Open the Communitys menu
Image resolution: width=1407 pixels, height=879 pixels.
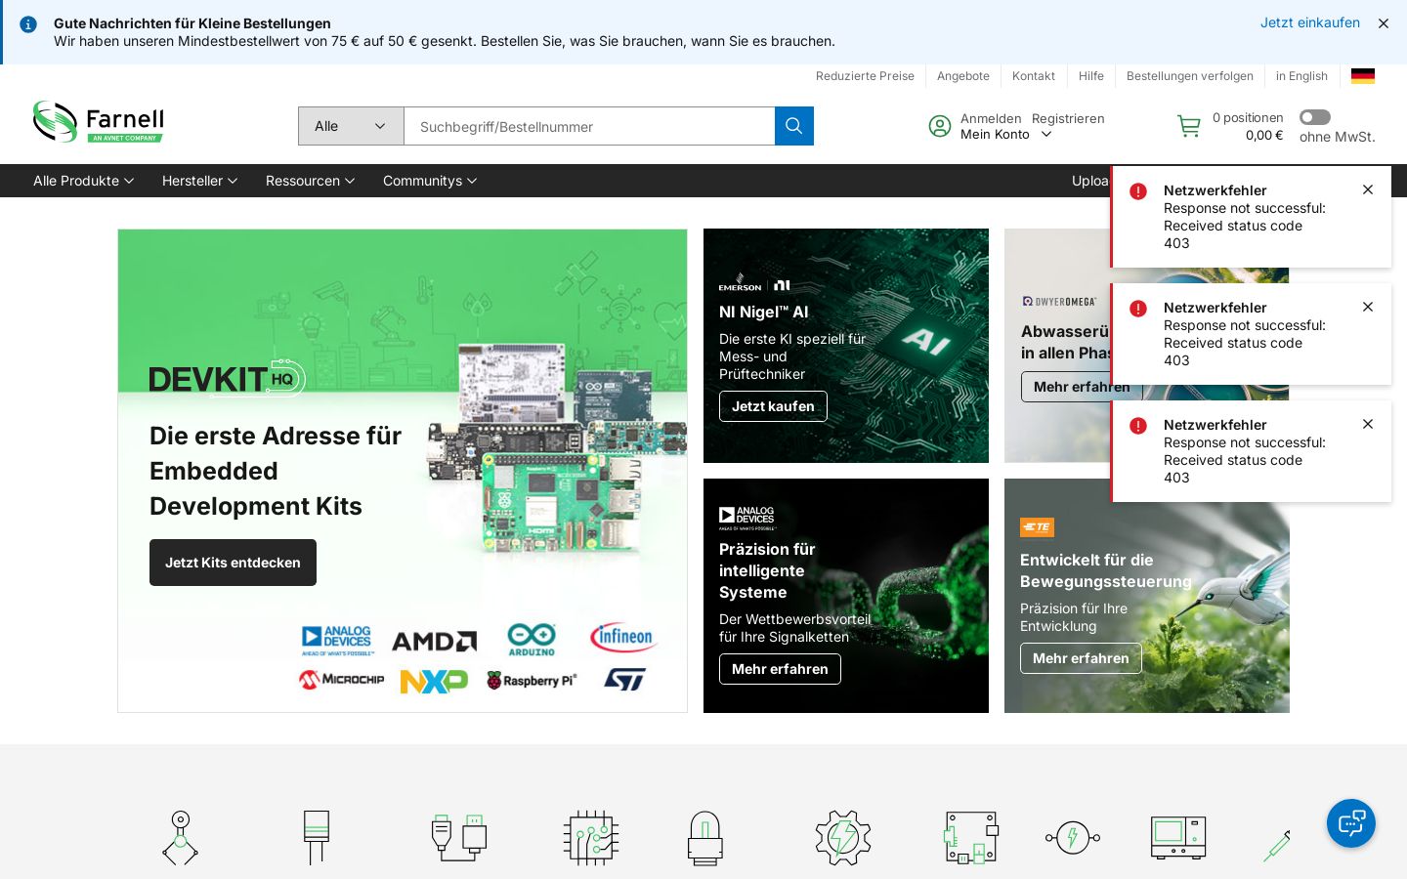tap(430, 181)
